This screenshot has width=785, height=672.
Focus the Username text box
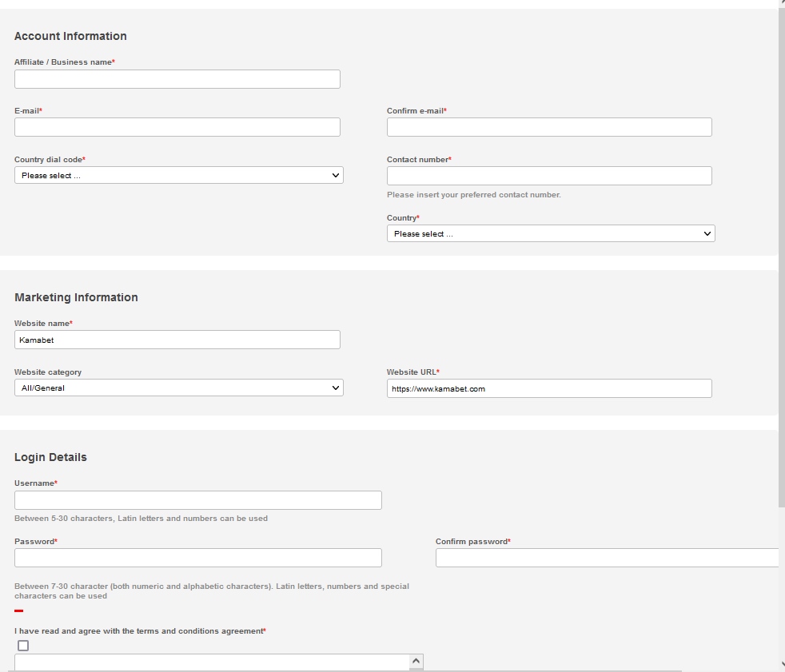pyautogui.click(x=197, y=500)
